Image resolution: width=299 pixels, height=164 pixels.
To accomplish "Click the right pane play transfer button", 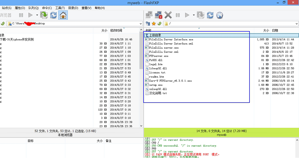I will 187,15.
